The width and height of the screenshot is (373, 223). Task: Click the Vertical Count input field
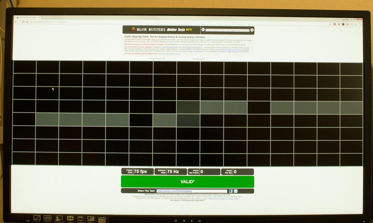[x=216, y=59]
